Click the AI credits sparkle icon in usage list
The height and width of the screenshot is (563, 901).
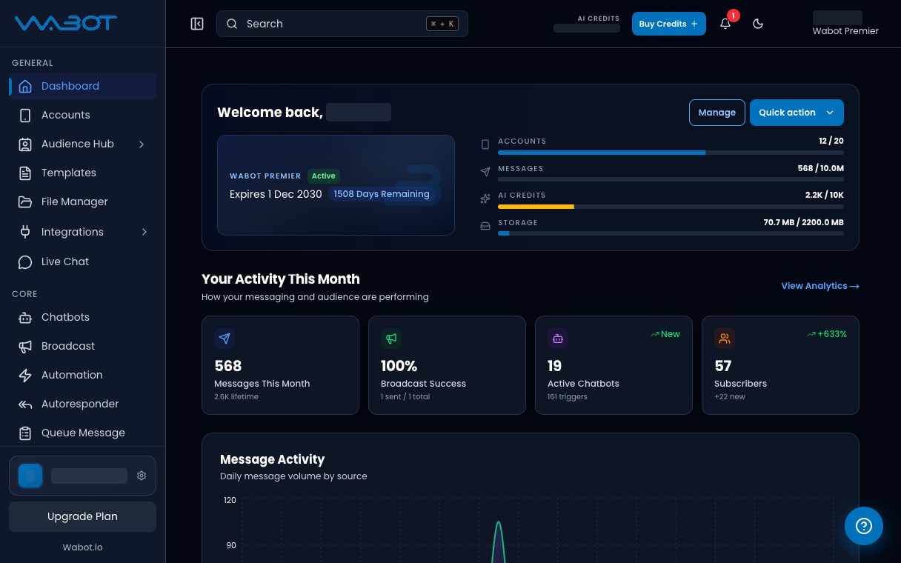tap(485, 199)
